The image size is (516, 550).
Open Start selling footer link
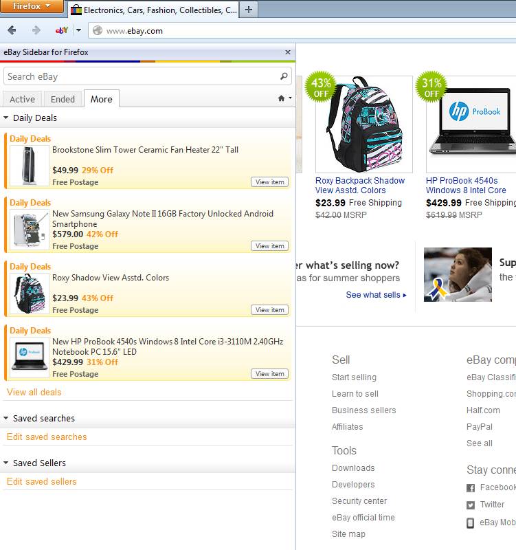tap(354, 377)
